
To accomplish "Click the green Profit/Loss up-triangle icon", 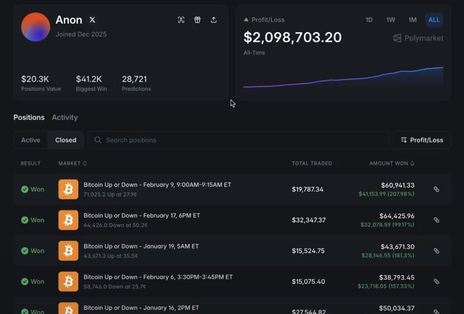I will 246,19.
